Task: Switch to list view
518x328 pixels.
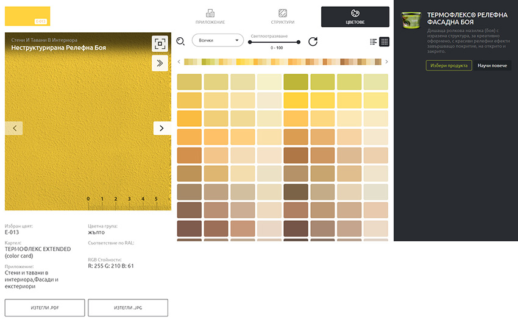Action: pos(374,41)
